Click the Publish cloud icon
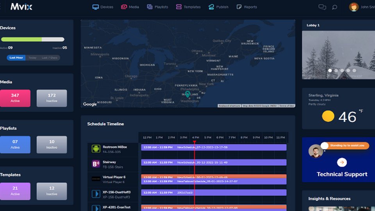The image size is (375, 211). pyautogui.click(x=211, y=7)
